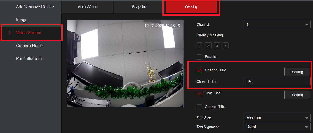Click the IPC overlay label in preview
The image size is (313, 133).
click(x=74, y=102)
